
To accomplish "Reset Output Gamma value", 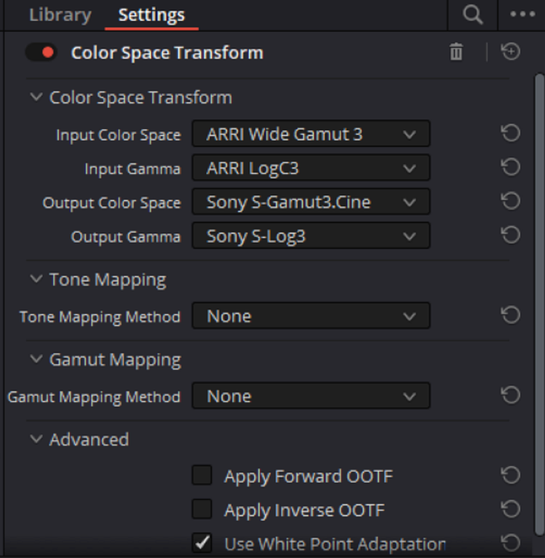I will coord(511,235).
